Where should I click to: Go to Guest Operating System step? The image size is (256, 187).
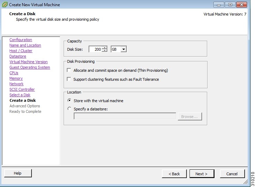[30, 67]
